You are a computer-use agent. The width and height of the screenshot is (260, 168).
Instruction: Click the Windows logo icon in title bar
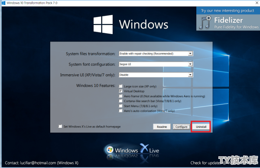tap(3, 3)
